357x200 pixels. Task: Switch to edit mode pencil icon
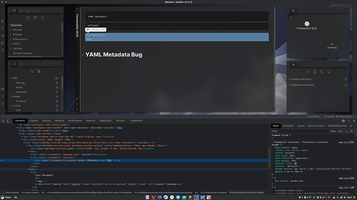(x=77, y=98)
